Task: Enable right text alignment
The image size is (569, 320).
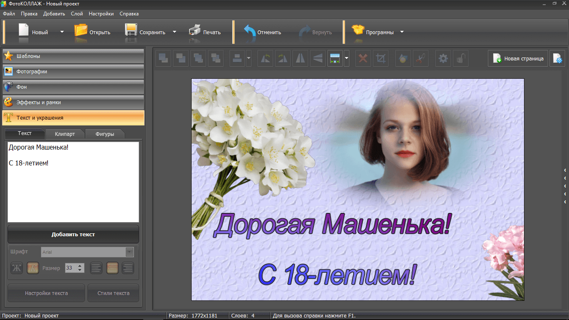Action: point(128,268)
